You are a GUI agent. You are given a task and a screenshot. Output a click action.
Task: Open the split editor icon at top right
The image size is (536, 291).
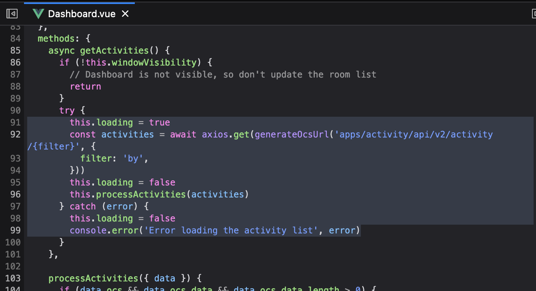pos(534,13)
